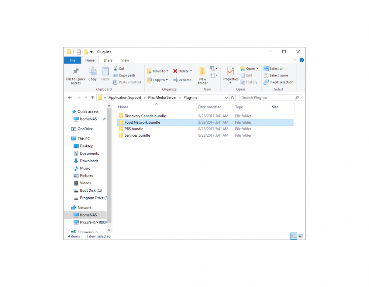The image size is (369, 287).
Task: Click Select none in ribbon
Action: pyautogui.click(x=276, y=75)
